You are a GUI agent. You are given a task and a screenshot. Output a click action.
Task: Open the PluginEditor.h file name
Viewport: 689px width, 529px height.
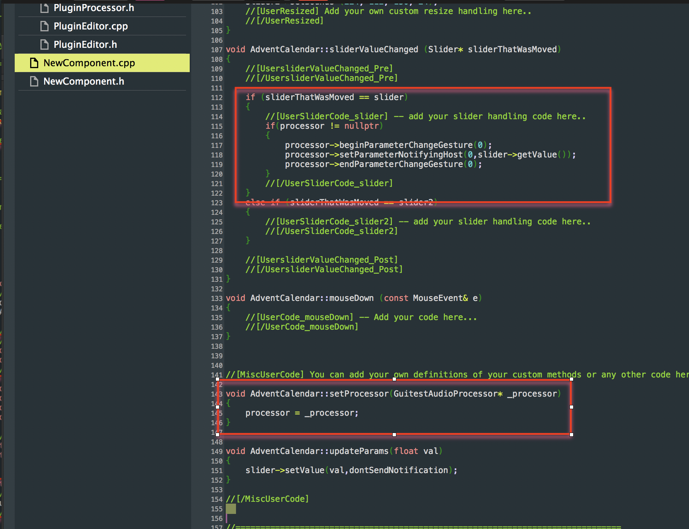click(x=85, y=45)
